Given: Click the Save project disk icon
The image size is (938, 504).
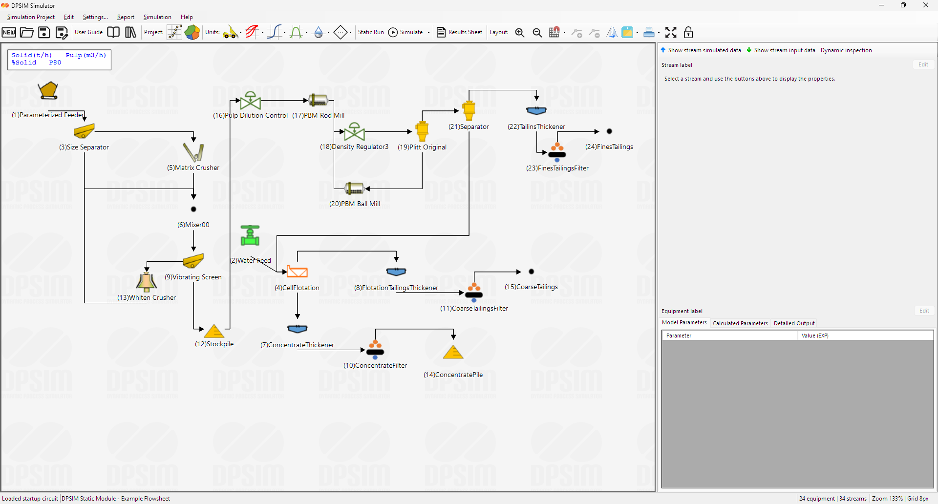Looking at the screenshot, I should pyautogui.click(x=44, y=33).
